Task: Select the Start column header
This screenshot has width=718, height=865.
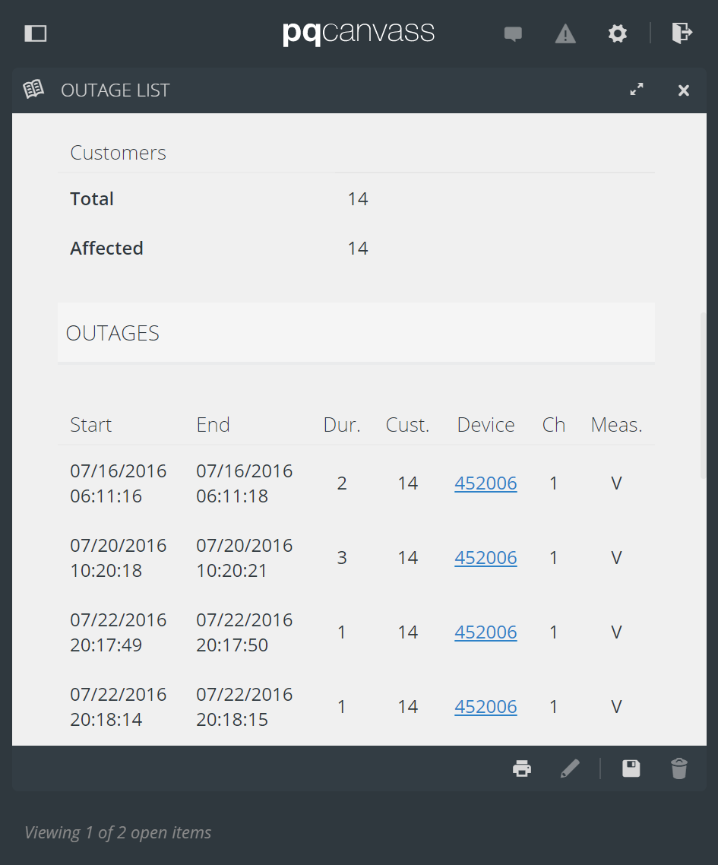Action: coord(90,424)
